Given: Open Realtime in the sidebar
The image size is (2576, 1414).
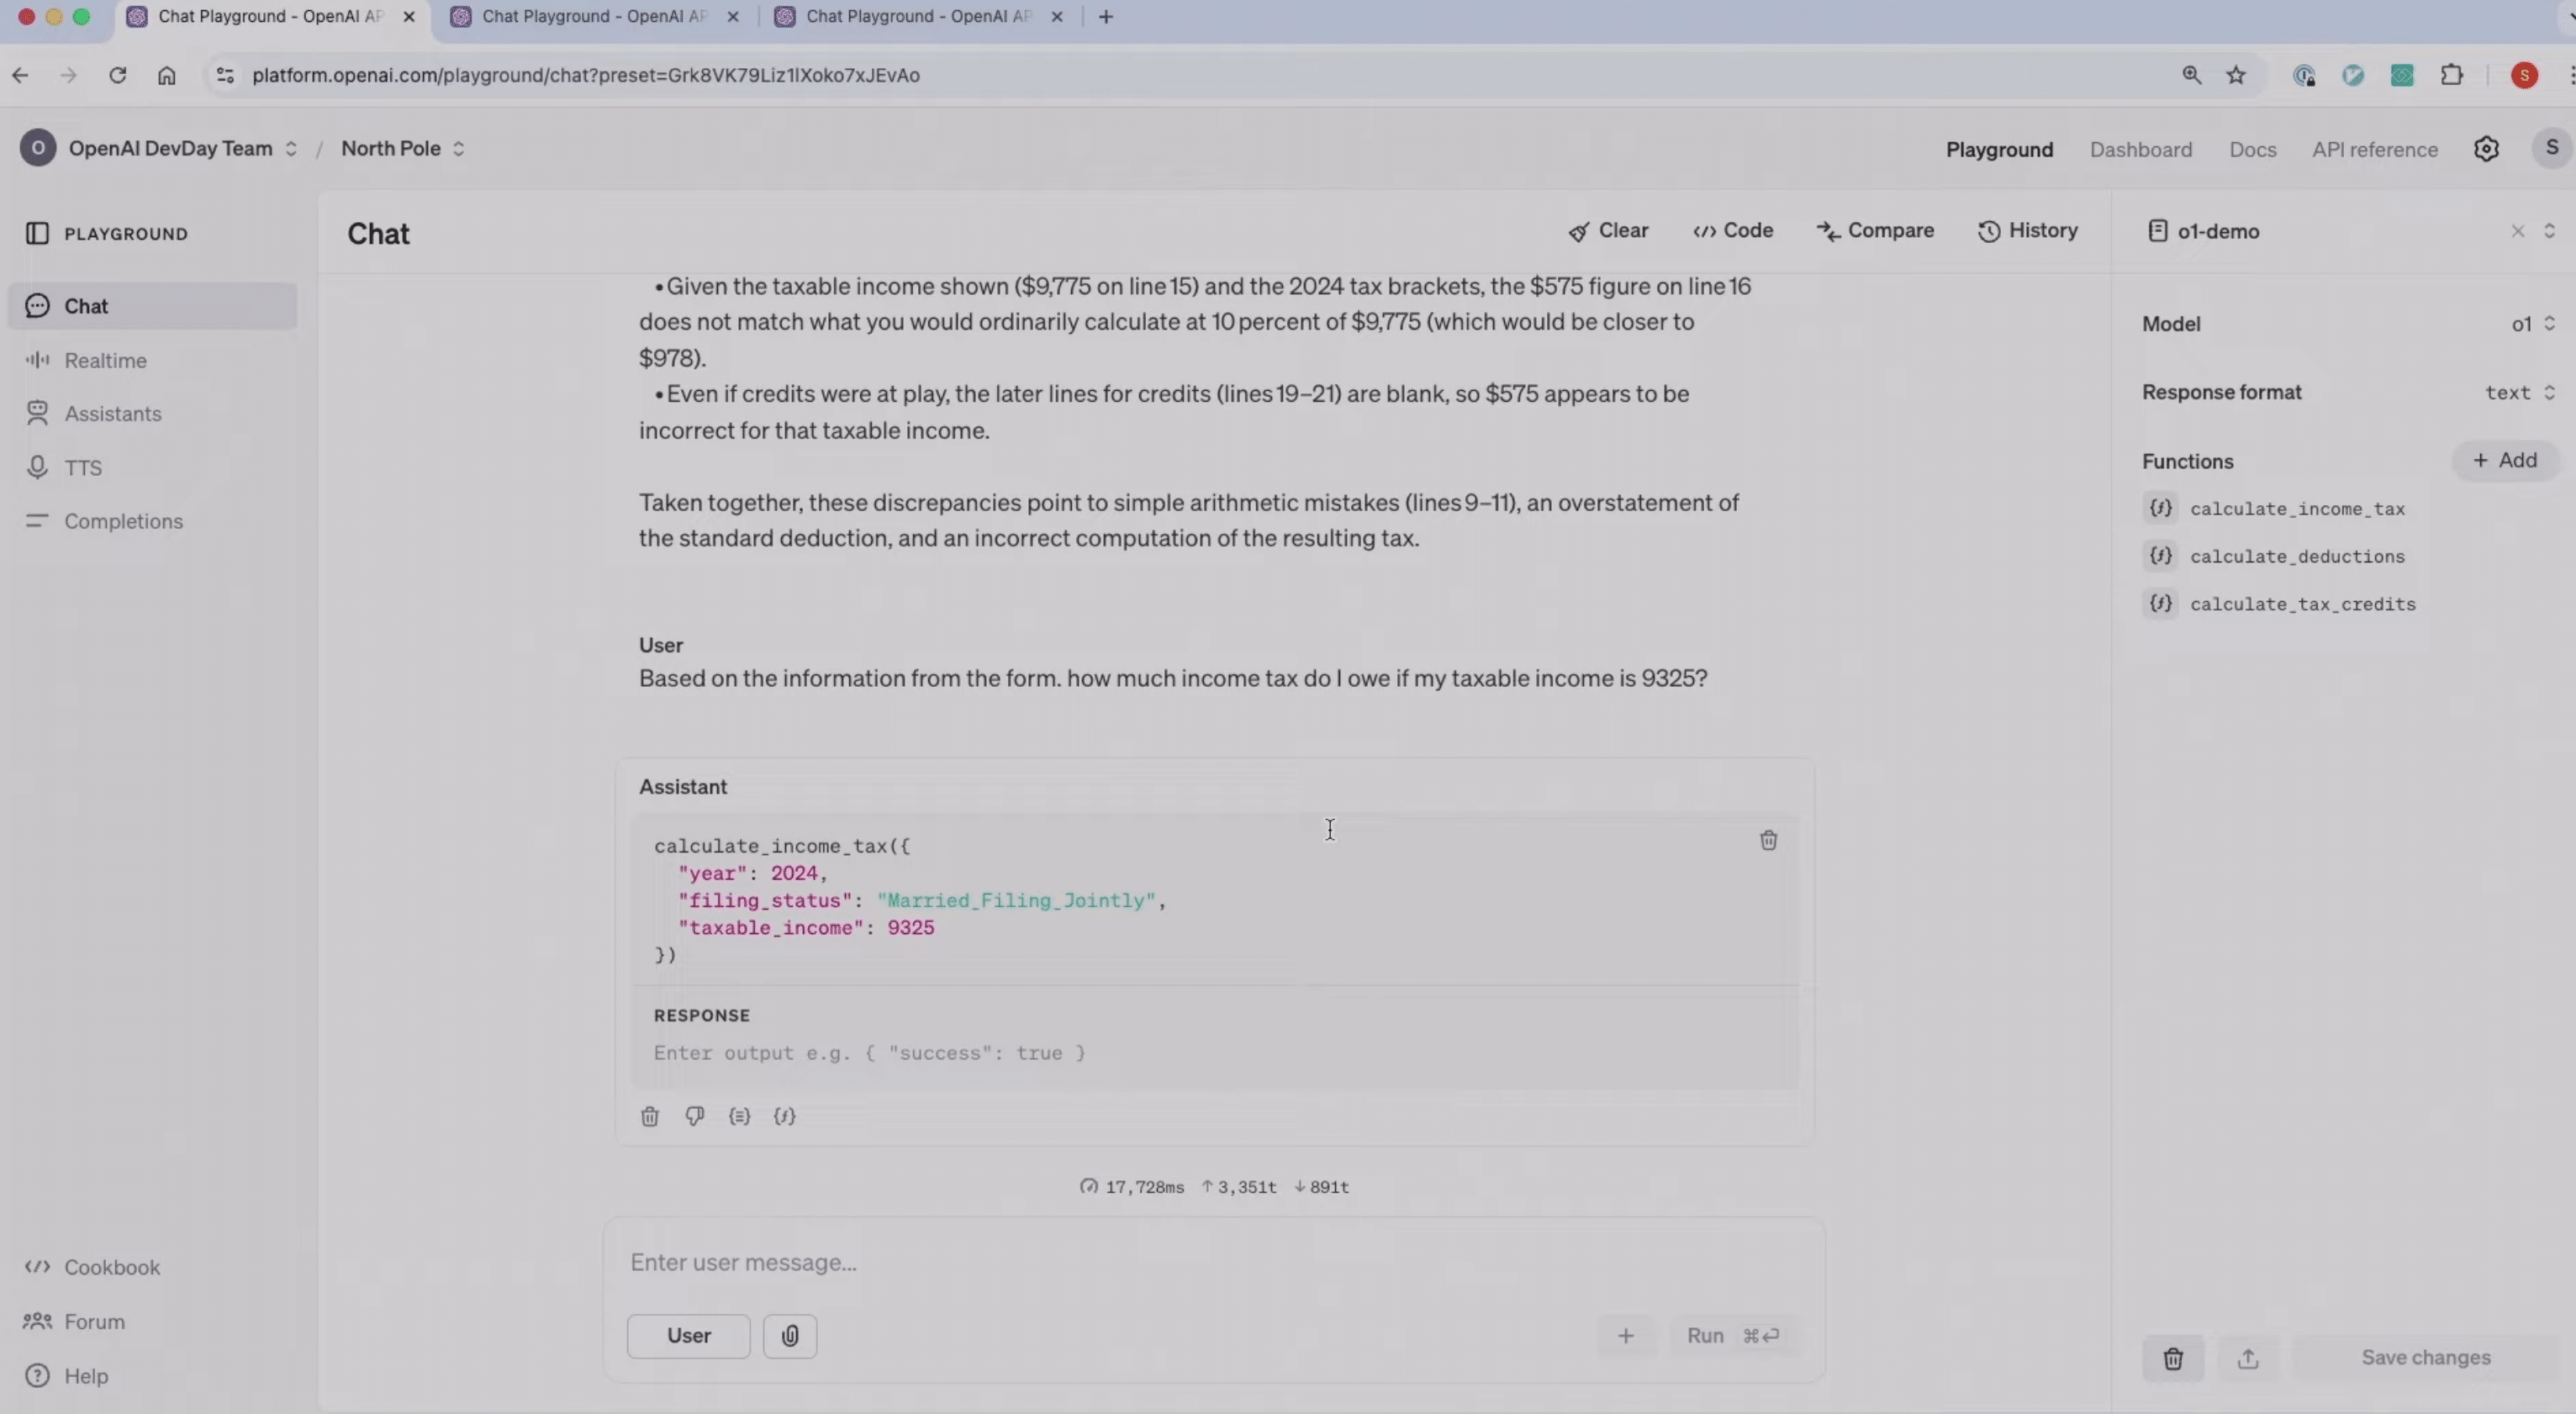Looking at the screenshot, I should [x=105, y=360].
